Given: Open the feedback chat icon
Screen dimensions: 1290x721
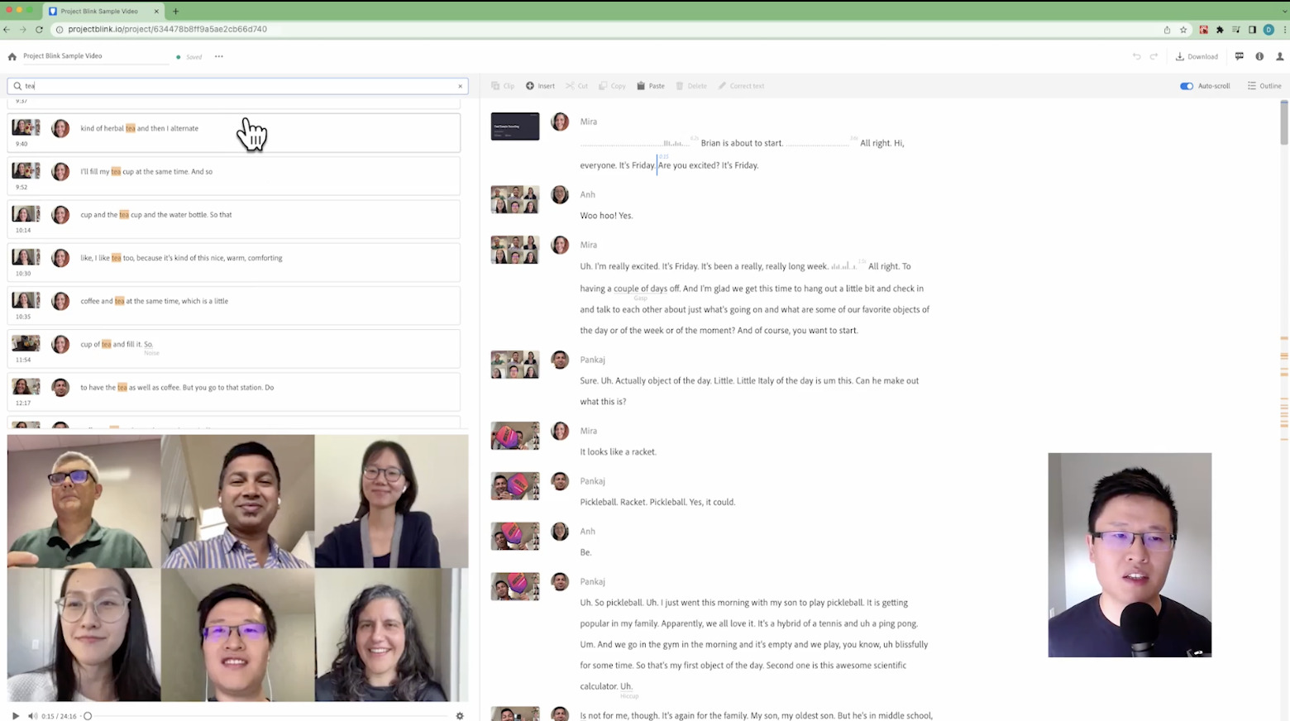Looking at the screenshot, I should click(1239, 56).
